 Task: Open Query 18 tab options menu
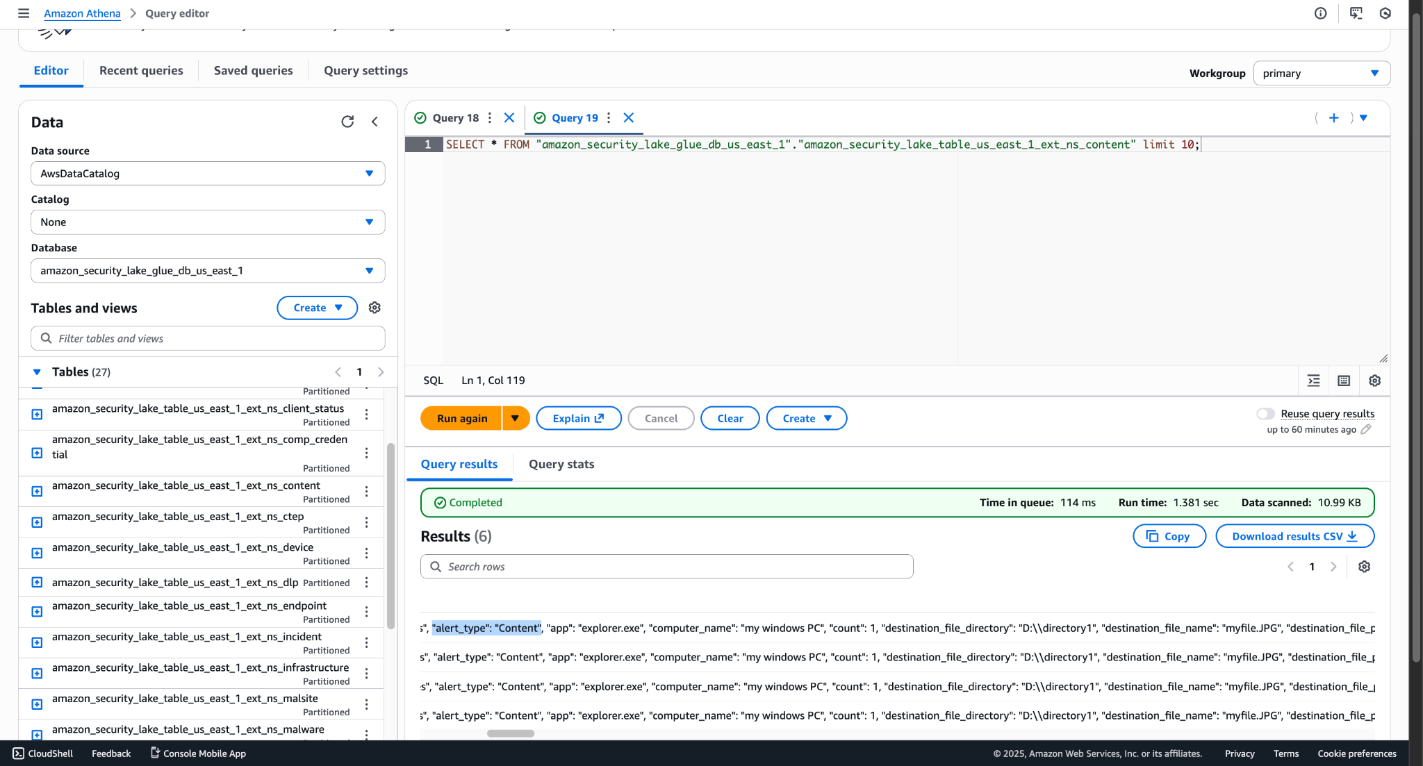pos(490,118)
